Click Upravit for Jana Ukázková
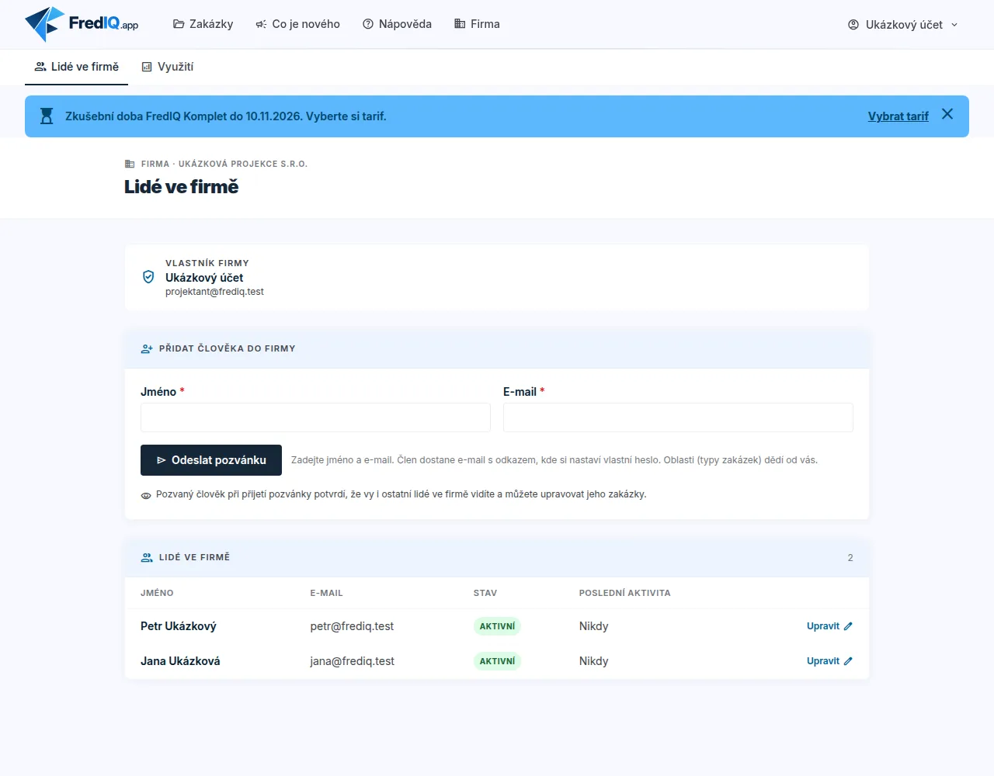This screenshot has width=994, height=776. [x=830, y=661]
